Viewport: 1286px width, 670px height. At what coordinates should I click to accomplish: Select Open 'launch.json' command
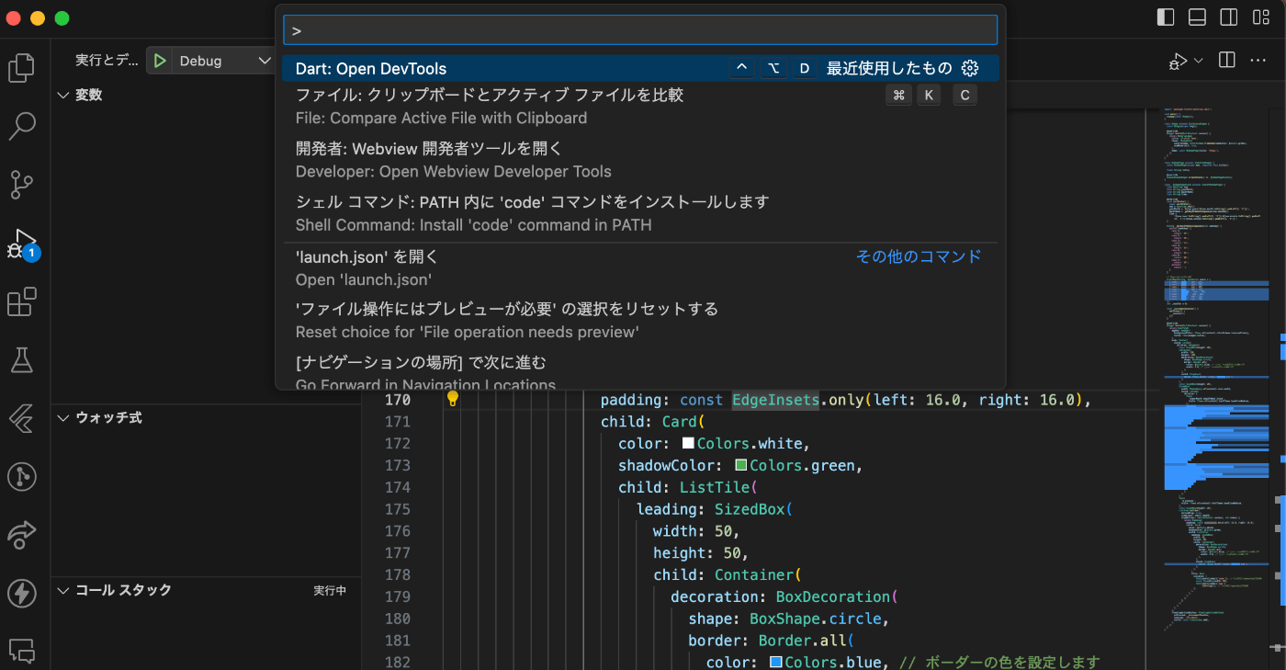click(640, 268)
